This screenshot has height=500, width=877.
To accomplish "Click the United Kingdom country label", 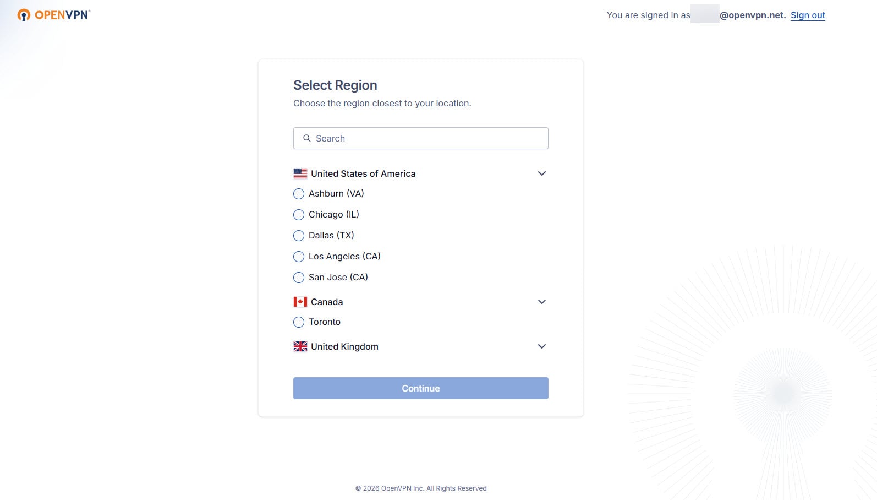I will point(344,346).
